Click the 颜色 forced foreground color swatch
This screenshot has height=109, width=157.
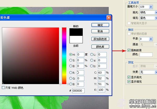tap(146, 55)
